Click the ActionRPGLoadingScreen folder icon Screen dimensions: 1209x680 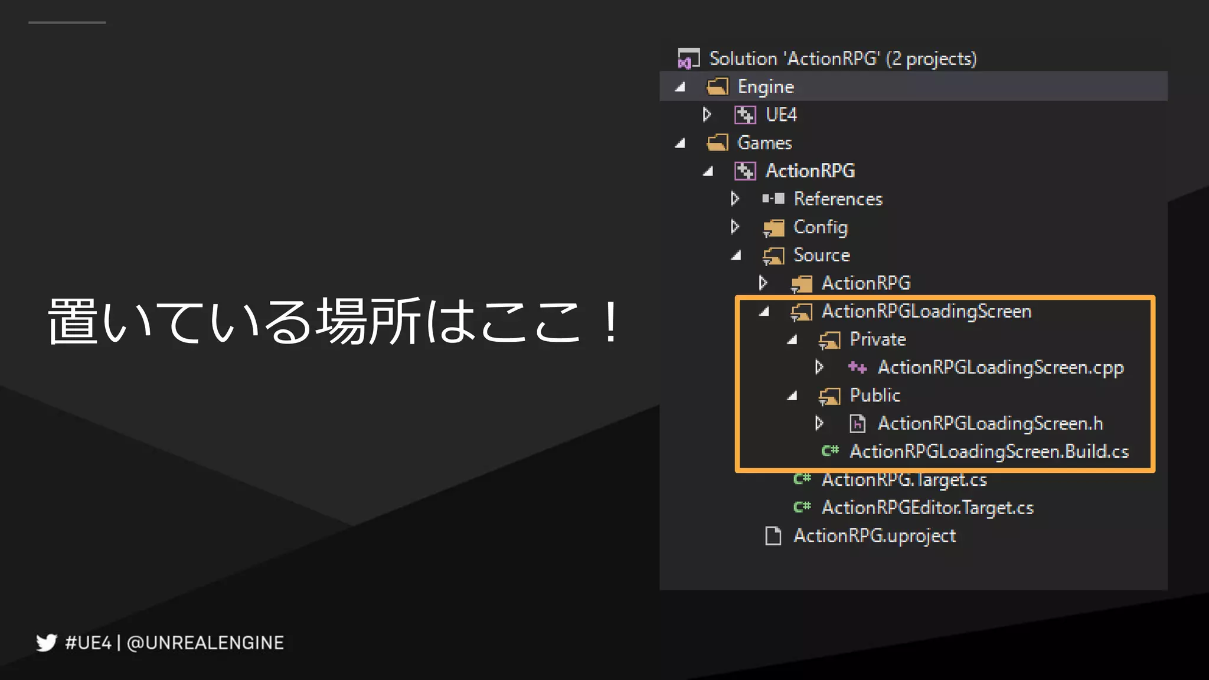click(x=802, y=312)
